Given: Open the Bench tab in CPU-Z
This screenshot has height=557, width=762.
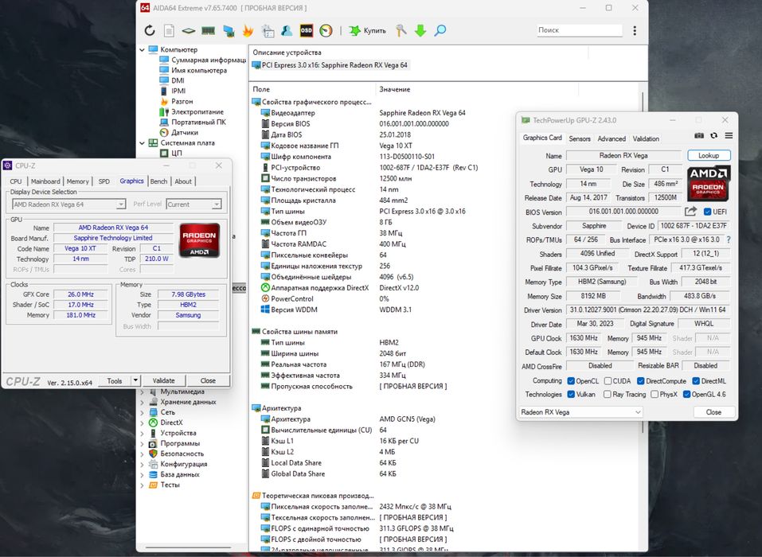Looking at the screenshot, I should 158,181.
